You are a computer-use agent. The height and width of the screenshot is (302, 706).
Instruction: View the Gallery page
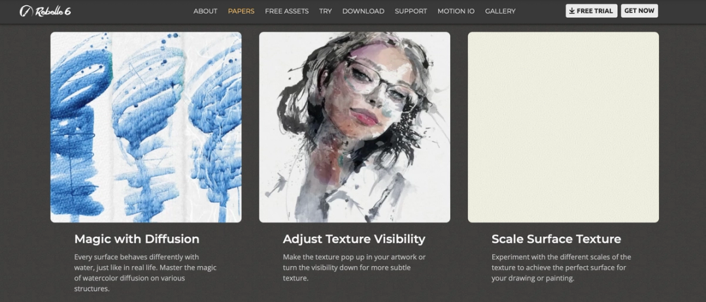[x=500, y=11]
